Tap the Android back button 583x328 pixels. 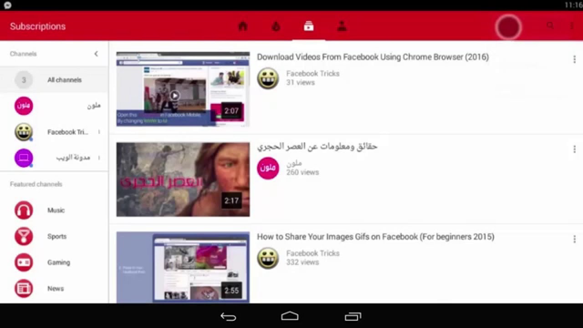(x=228, y=316)
